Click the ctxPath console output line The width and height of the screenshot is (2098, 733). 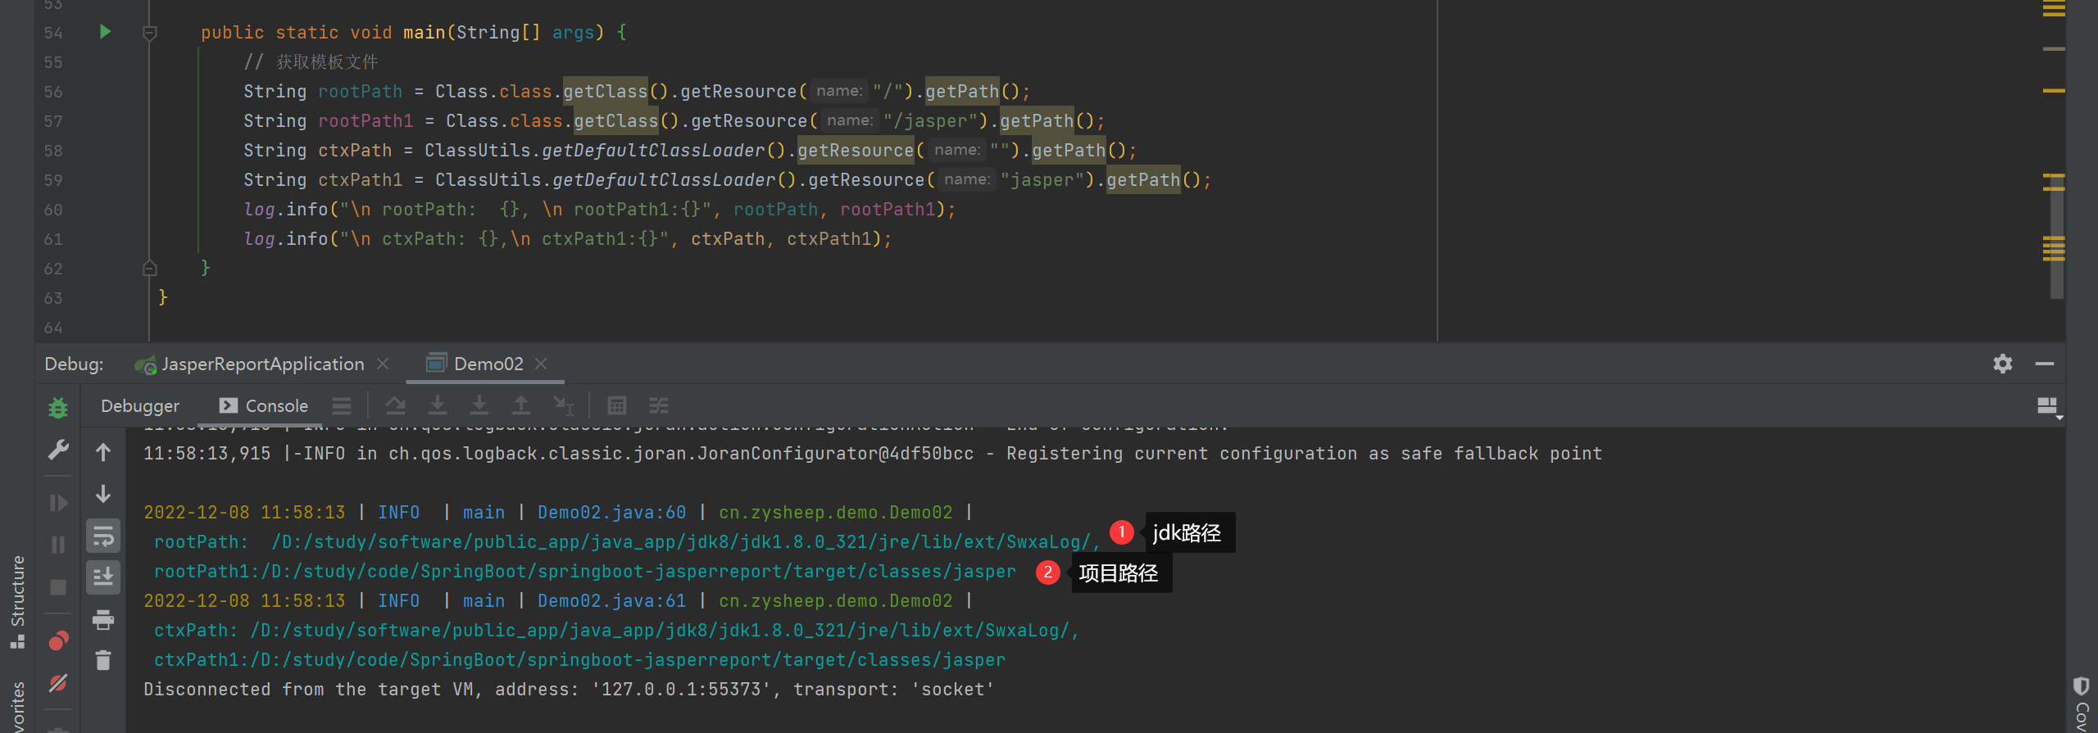[616, 631]
